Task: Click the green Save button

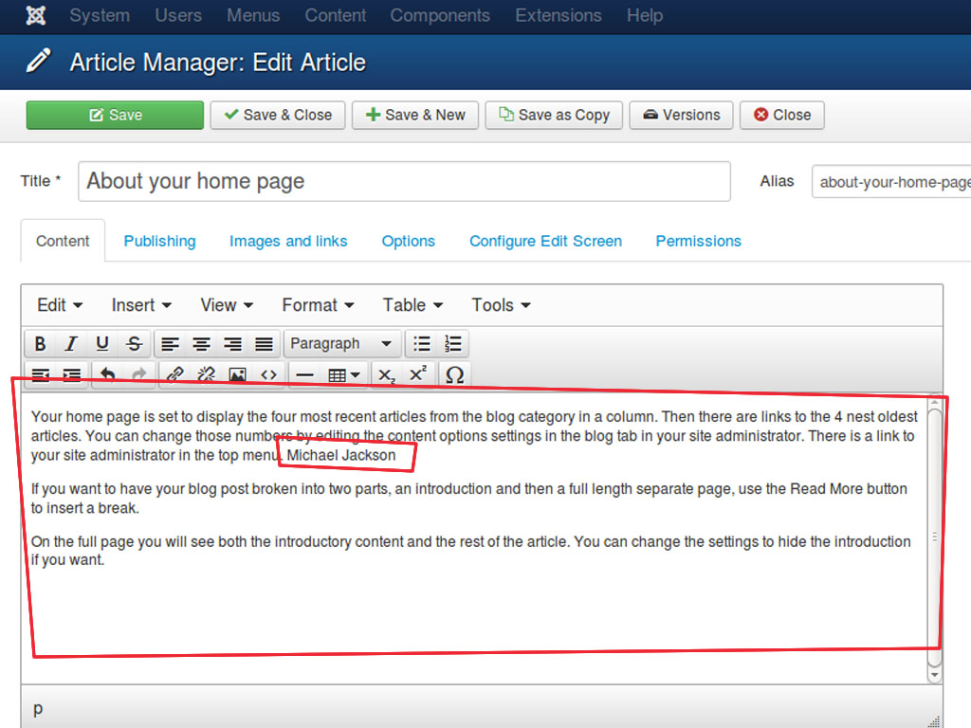Action: (115, 115)
